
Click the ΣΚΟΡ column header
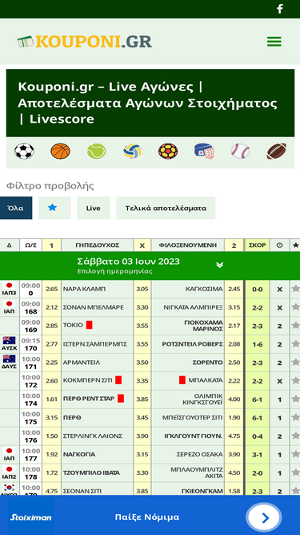tap(258, 245)
